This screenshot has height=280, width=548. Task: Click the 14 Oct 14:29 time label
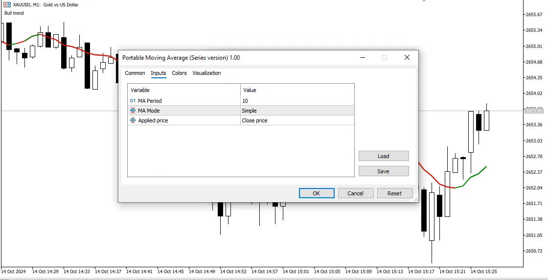(x=45, y=271)
